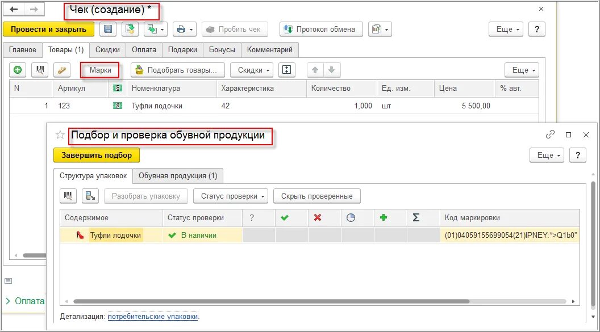
Task: Move row down with the down arrow
Action: coord(332,70)
